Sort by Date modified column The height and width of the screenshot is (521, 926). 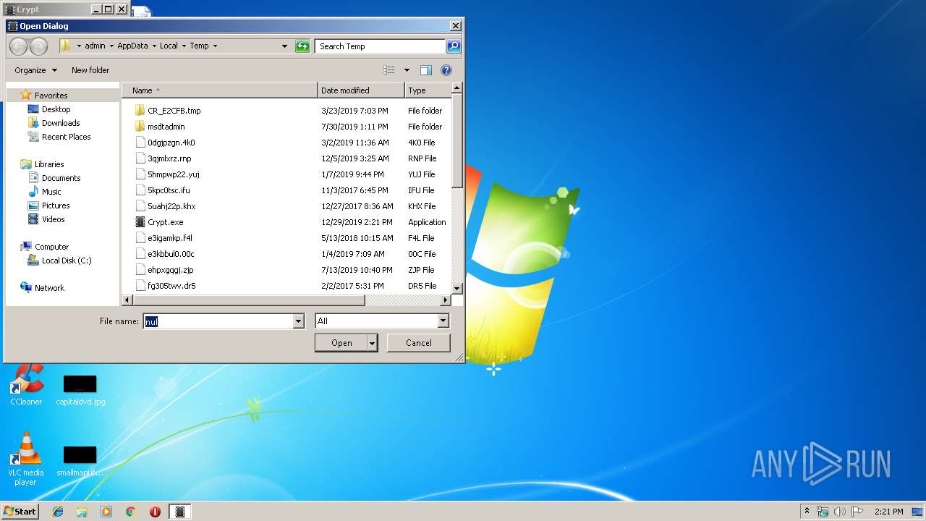[x=361, y=90]
